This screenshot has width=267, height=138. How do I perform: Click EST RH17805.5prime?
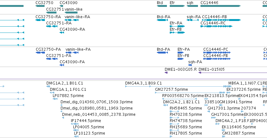tap(171, 136)
